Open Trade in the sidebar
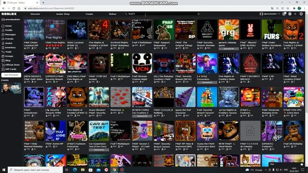The height and width of the screenshot is (173, 308). (8, 52)
